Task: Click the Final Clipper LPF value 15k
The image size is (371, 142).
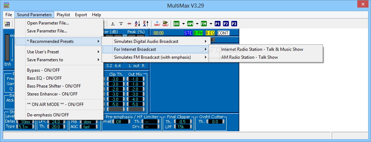Action: click(183, 127)
